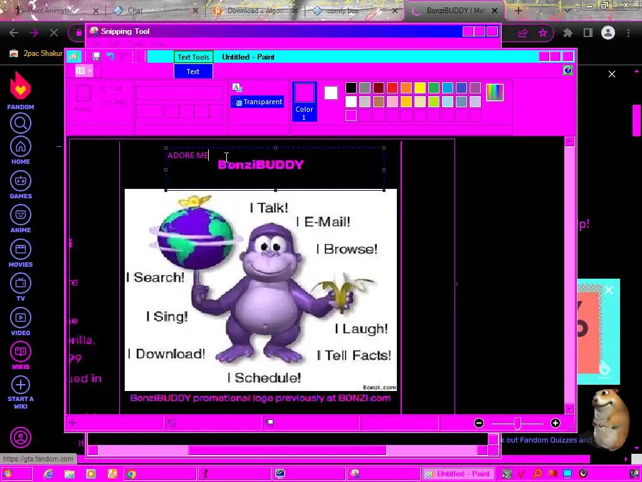This screenshot has width=642, height=482.
Task: Click Paint vertical scrollbar down arrow
Action: (569, 409)
